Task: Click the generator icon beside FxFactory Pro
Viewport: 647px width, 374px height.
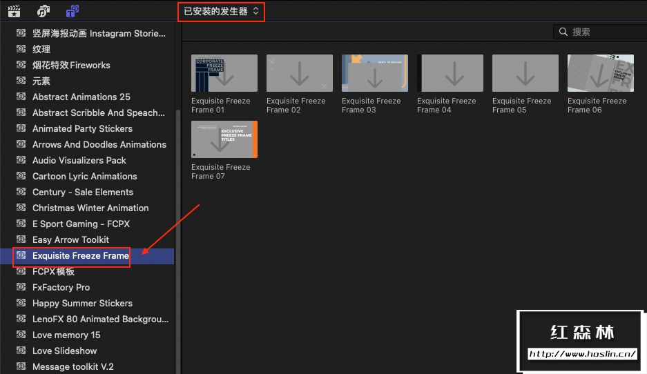Action: point(21,287)
